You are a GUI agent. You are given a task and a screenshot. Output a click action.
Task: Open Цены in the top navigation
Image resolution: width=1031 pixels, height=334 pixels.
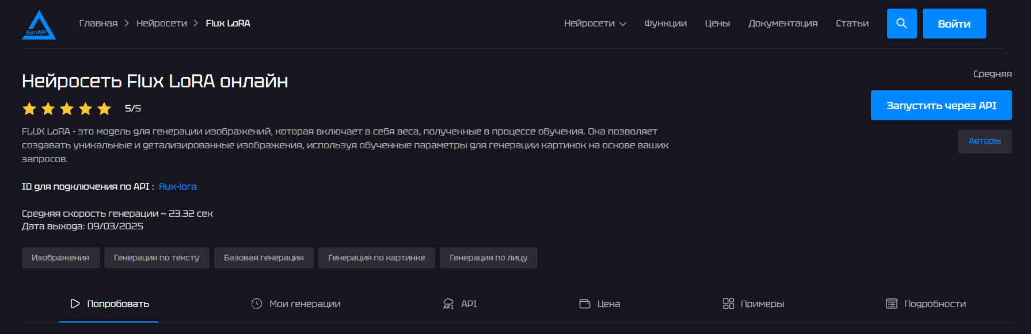(x=717, y=24)
